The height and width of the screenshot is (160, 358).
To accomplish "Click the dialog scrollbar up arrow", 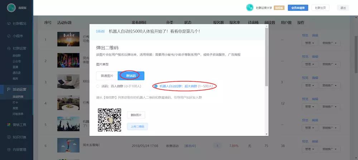I will coord(266,26).
